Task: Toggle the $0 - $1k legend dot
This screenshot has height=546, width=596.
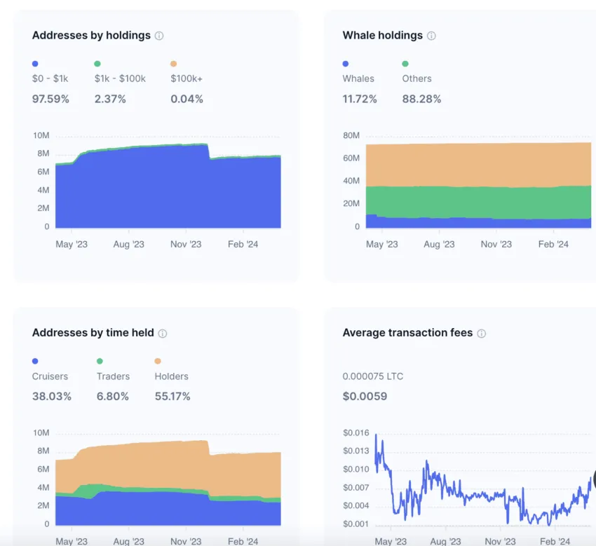Action: (35, 64)
